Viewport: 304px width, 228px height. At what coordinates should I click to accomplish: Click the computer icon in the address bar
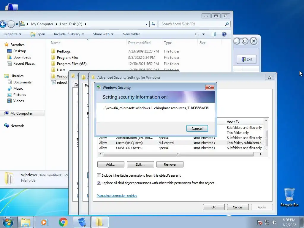pyautogui.click(x=23, y=24)
